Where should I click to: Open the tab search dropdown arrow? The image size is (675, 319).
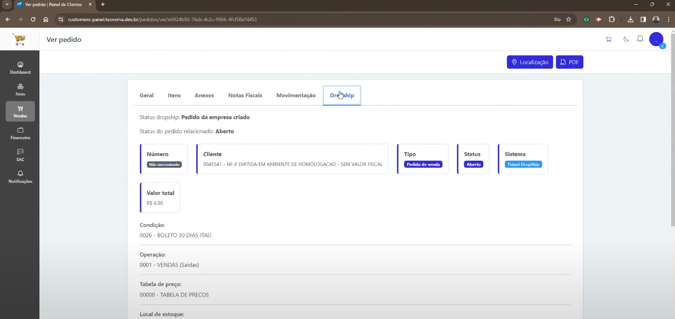pos(7,4)
